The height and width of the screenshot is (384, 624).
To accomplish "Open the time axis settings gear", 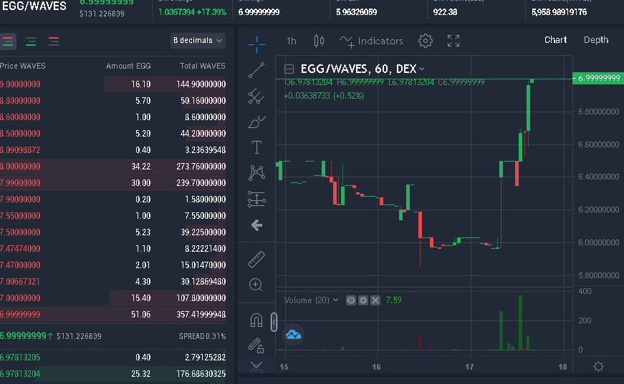I will pos(598,367).
